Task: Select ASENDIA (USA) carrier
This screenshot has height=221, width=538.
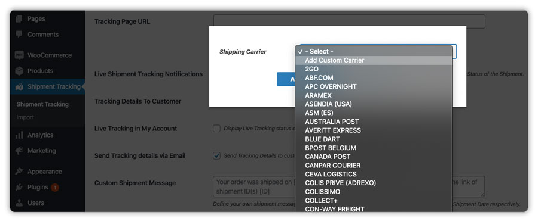Action: click(x=373, y=104)
